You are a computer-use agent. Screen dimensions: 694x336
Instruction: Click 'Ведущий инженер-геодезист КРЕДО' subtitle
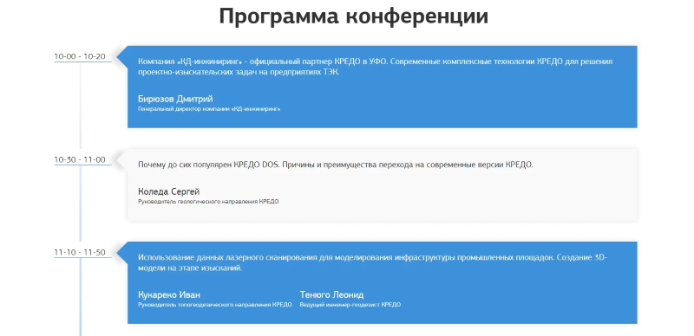350,305
